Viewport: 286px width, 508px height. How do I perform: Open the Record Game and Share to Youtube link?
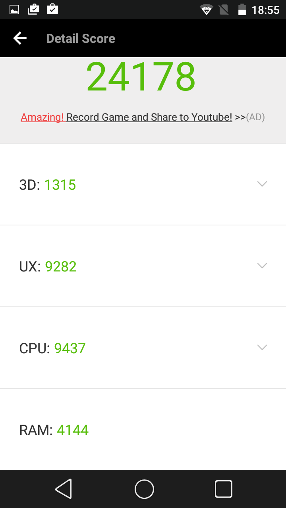(149, 117)
